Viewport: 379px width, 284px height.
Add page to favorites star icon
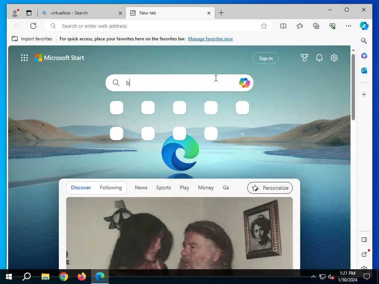pyautogui.click(x=264, y=26)
